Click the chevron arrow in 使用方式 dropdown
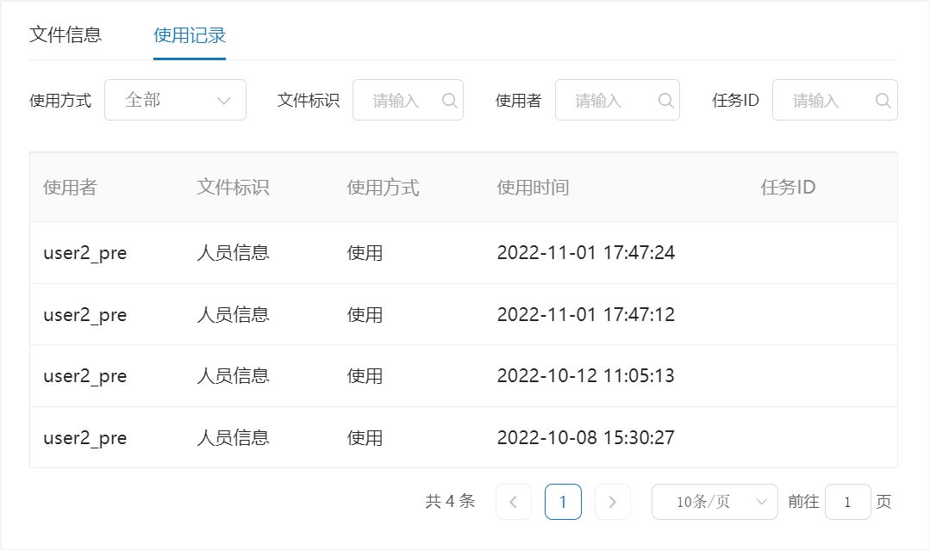The width and height of the screenshot is (930, 550). (x=224, y=101)
